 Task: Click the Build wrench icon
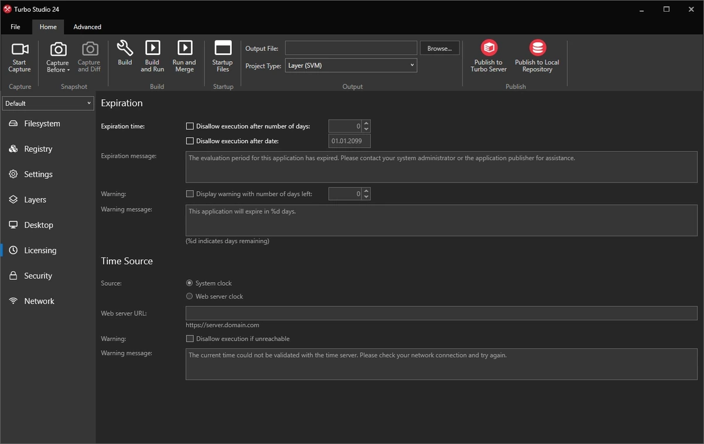pos(125,48)
